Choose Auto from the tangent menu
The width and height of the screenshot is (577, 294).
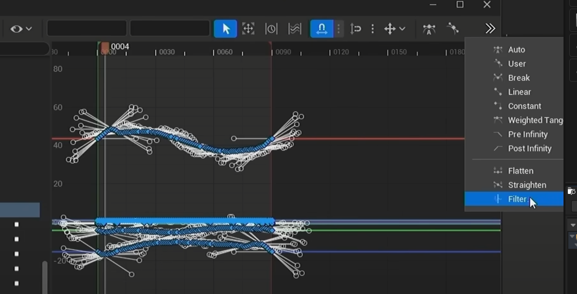click(x=514, y=50)
